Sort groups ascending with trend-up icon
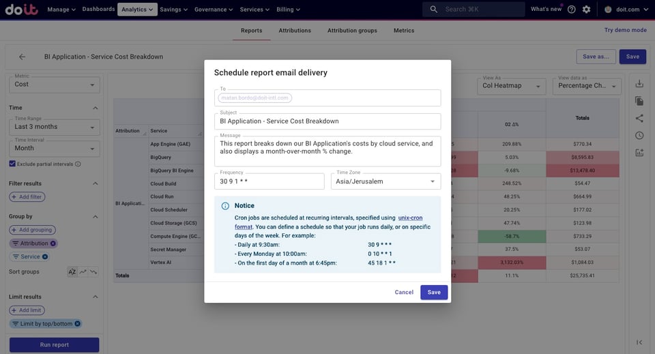655x354 pixels. 83,271
